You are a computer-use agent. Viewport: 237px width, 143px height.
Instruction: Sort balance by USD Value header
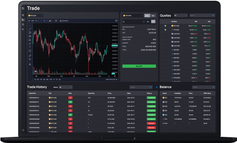pos(207,93)
